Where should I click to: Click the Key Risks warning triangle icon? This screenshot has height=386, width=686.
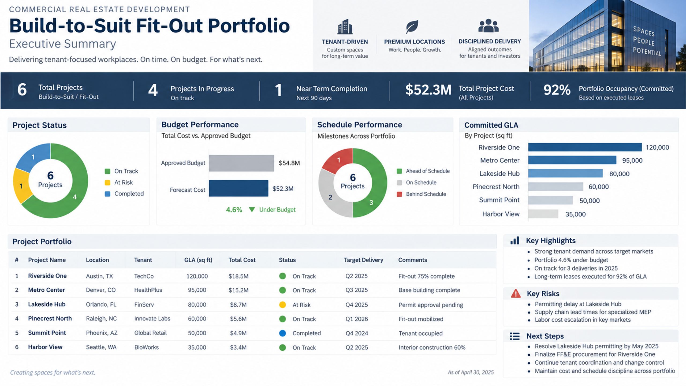(516, 294)
